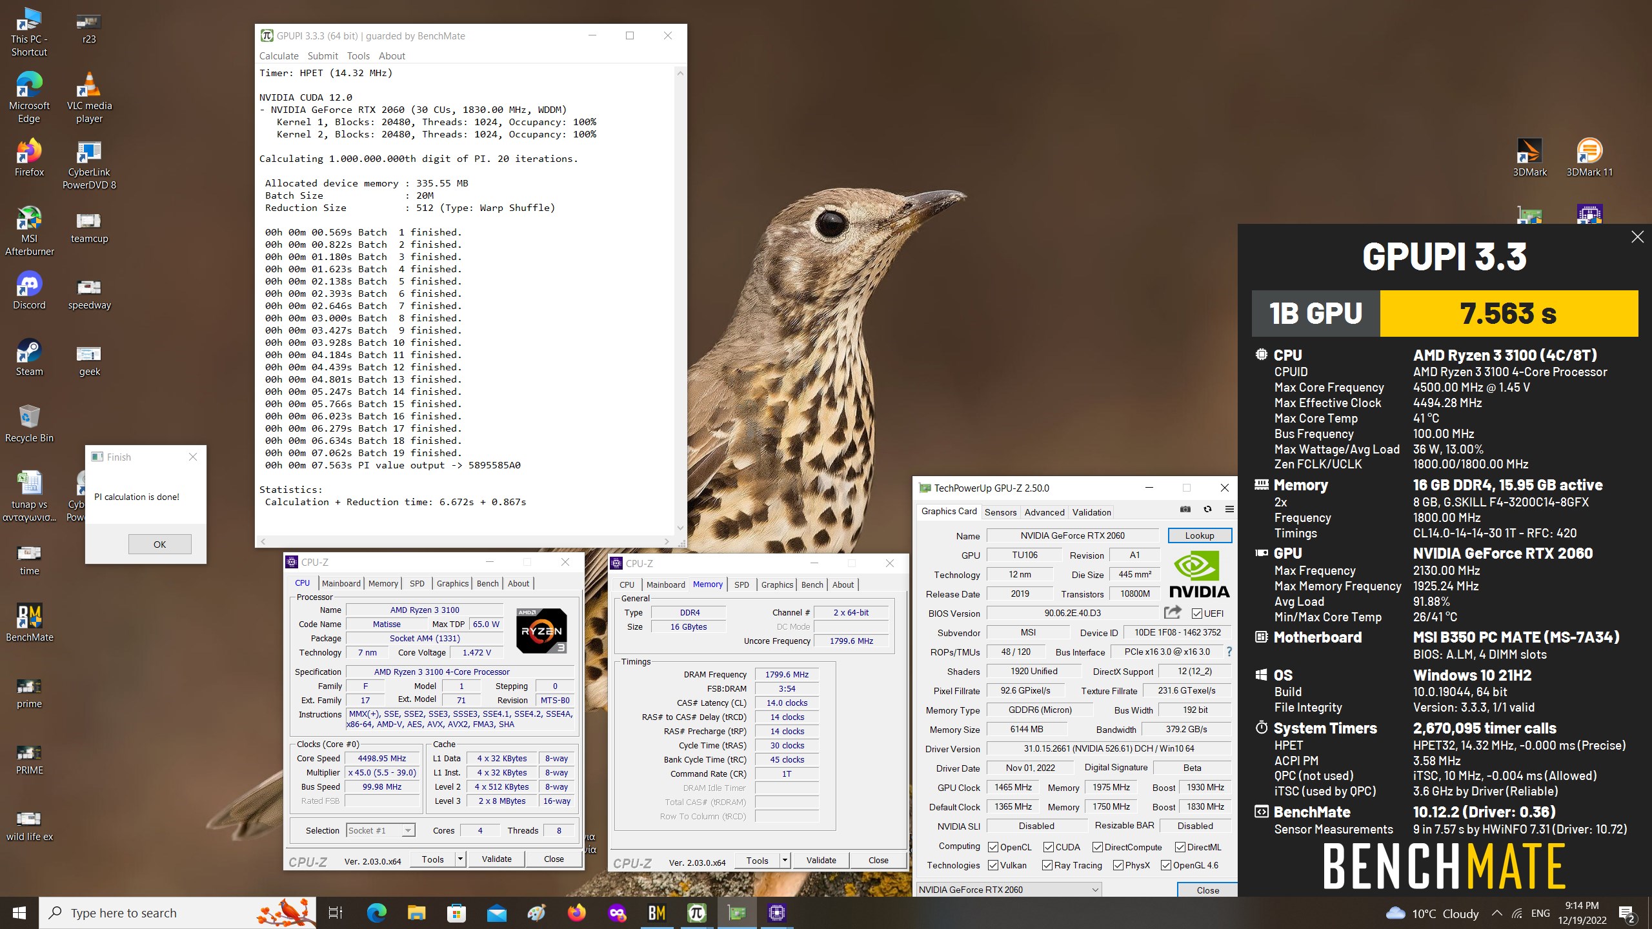This screenshot has width=1652, height=929.
Task: Open the notification center
Action: point(1627,913)
